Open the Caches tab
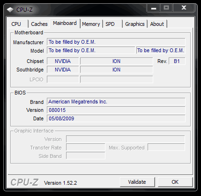 point(39,24)
